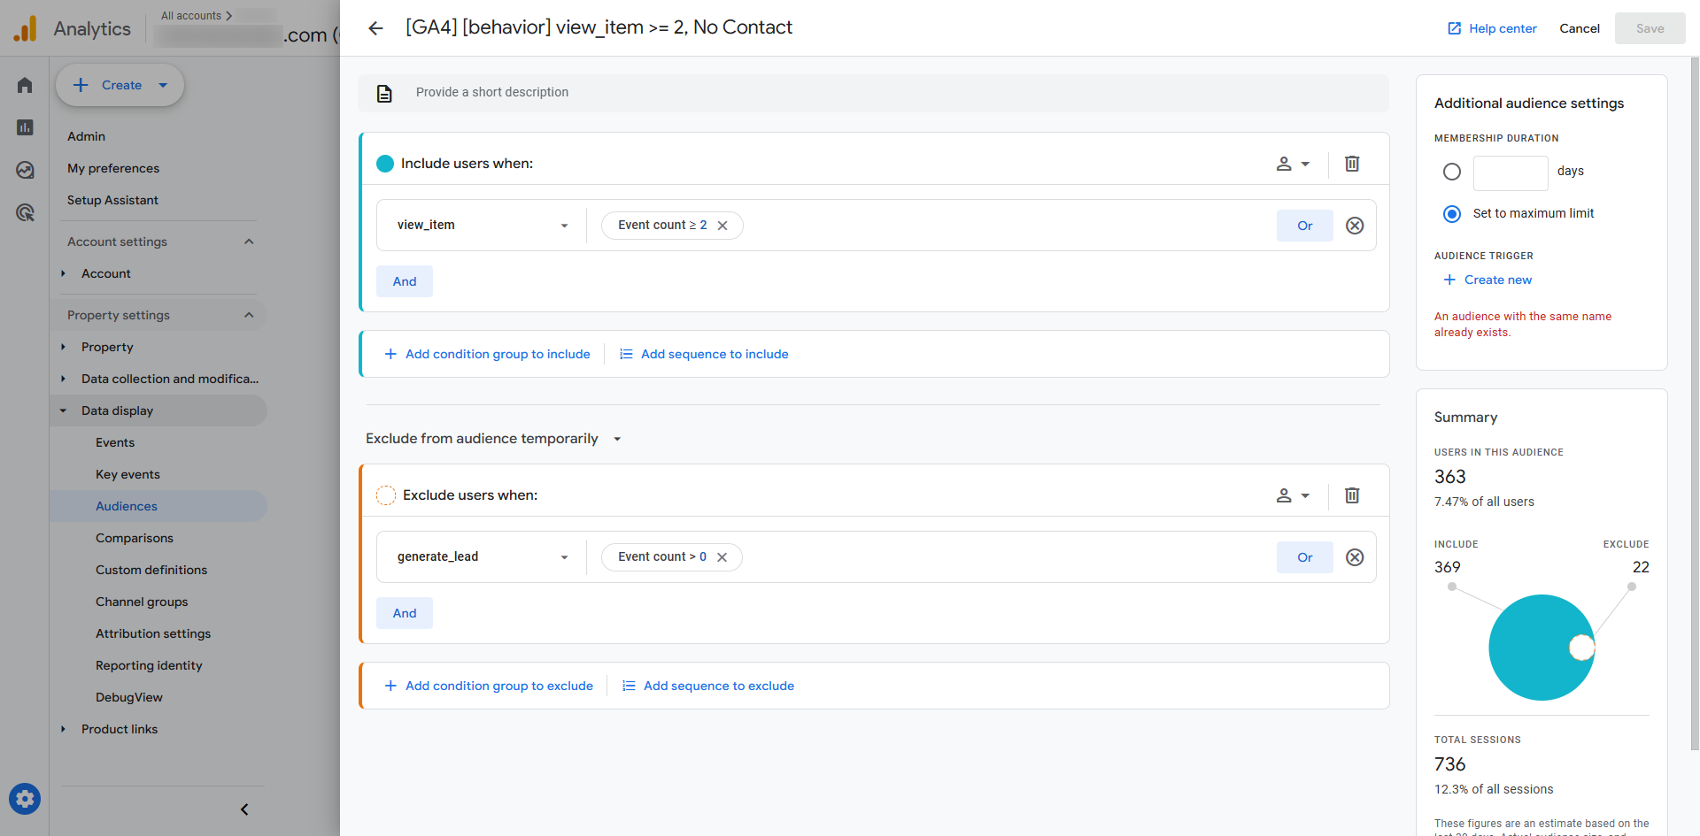1700x836 pixels.
Task: Open Advertising icon in left rail
Action: pyautogui.click(x=25, y=212)
